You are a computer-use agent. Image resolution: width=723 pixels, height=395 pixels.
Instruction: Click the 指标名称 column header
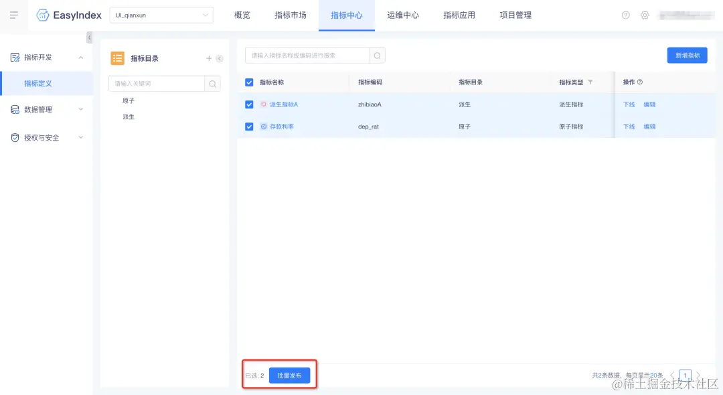point(272,82)
